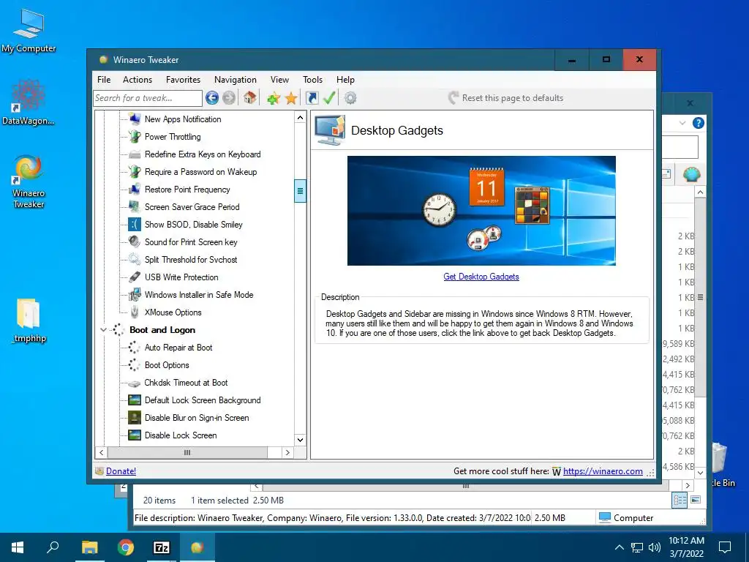Click the XMouse Options mouse icon

point(135,312)
